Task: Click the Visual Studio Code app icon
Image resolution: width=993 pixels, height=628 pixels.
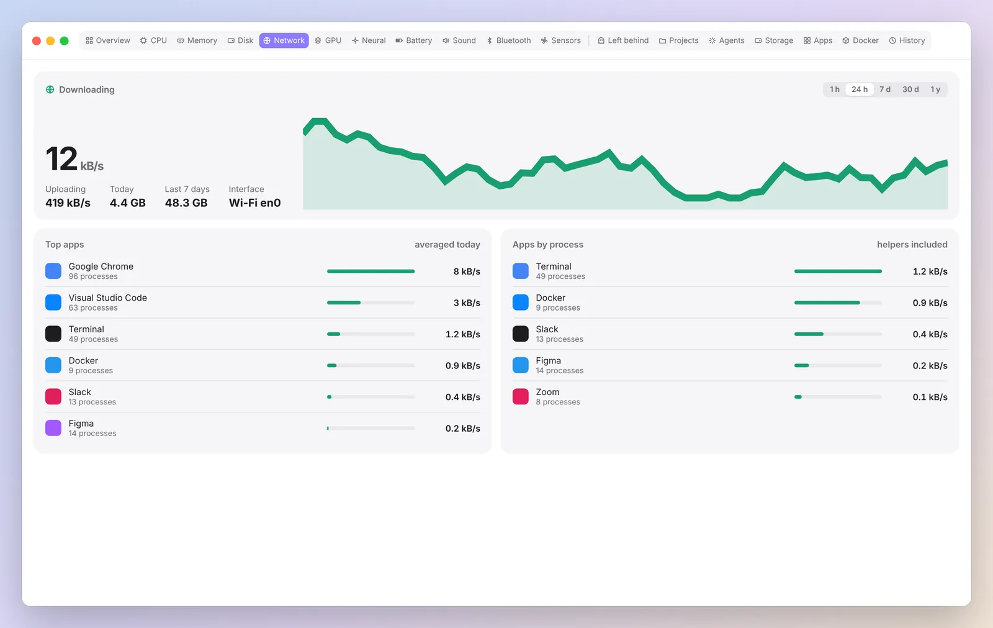Action: (x=53, y=303)
